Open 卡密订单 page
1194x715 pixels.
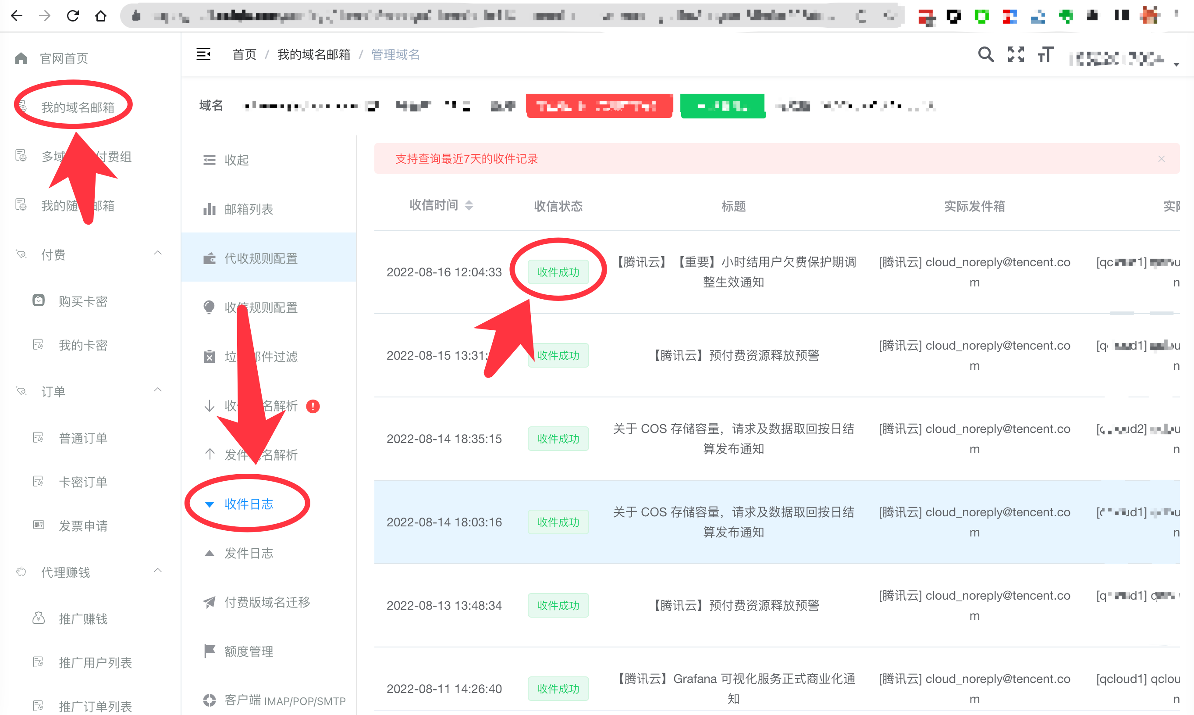click(x=83, y=482)
